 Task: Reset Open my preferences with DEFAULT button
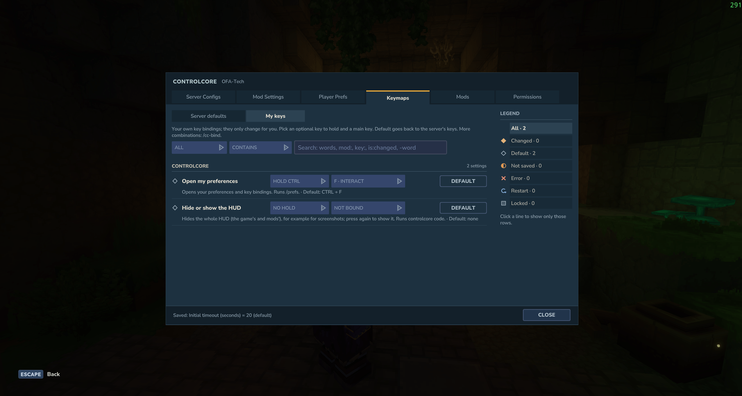(x=463, y=181)
